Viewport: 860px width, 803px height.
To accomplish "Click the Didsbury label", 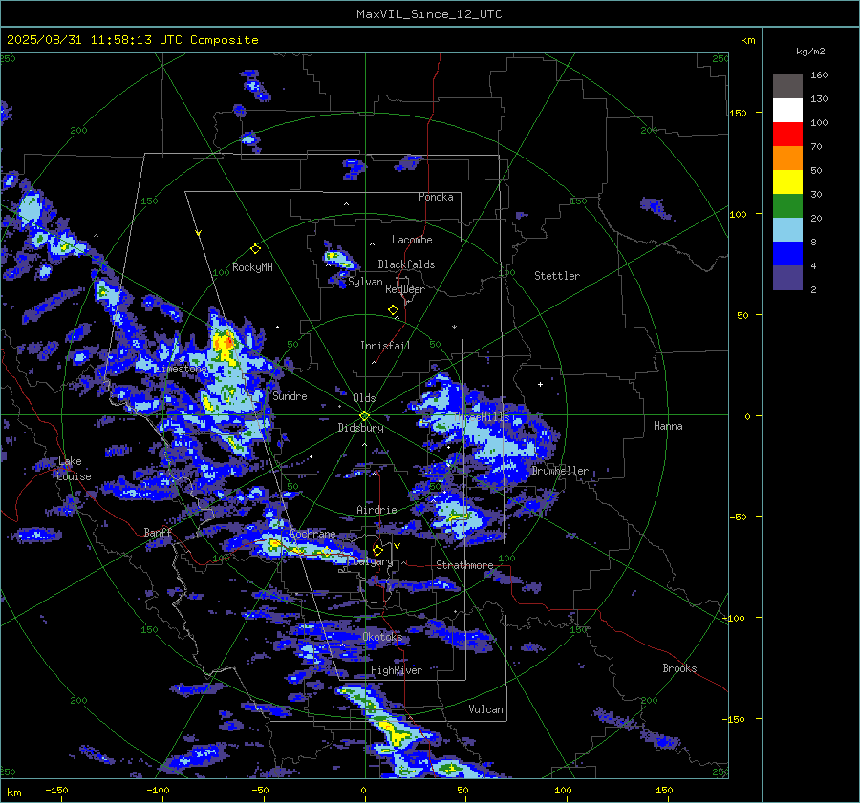I will point(360,428).
